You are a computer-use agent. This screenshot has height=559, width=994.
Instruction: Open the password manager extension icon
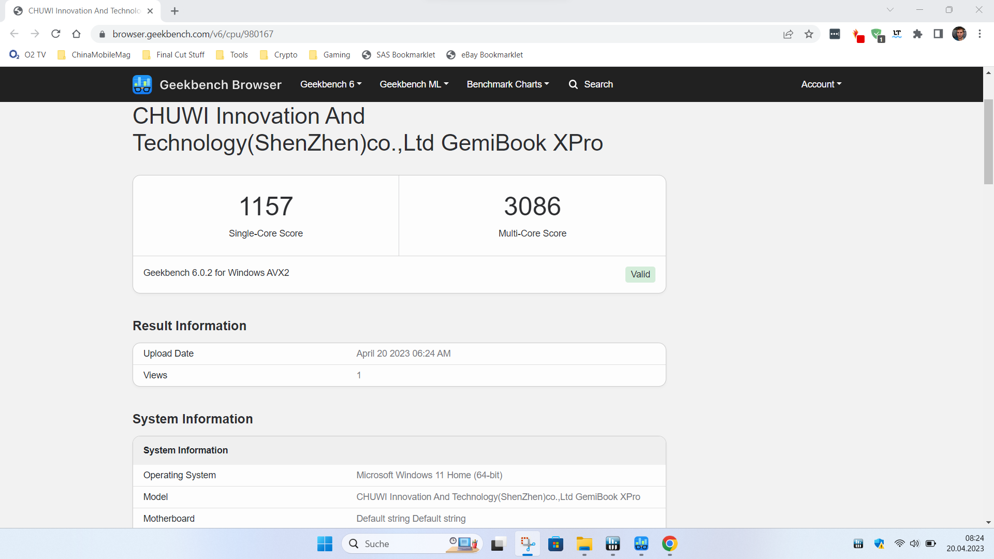point(835,34)
